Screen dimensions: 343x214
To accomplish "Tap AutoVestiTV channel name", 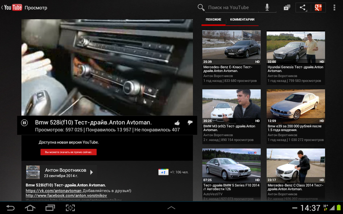I will 213,194.
